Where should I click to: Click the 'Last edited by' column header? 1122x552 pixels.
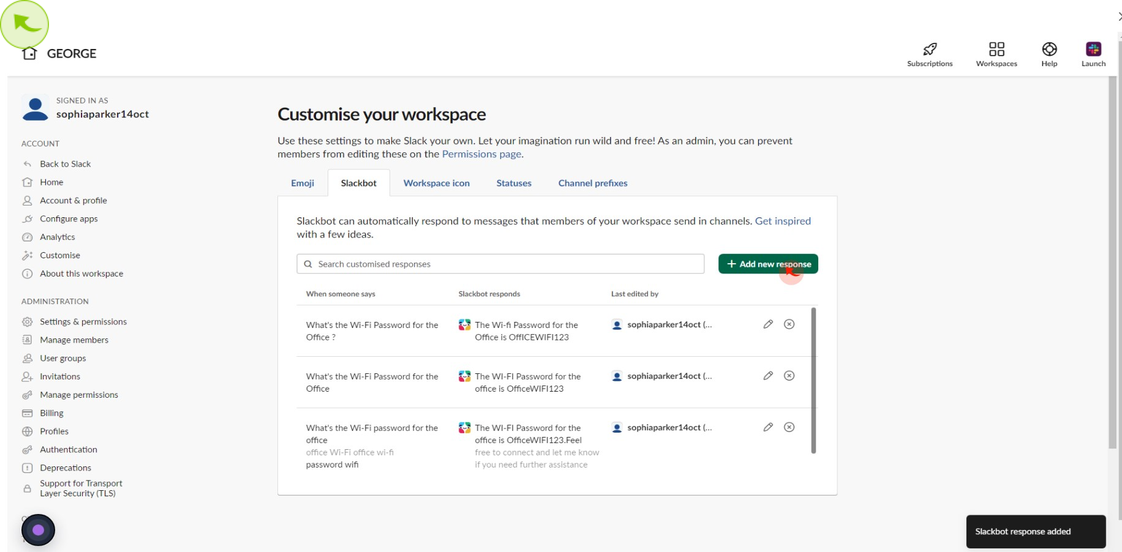[x=634, y=294]
